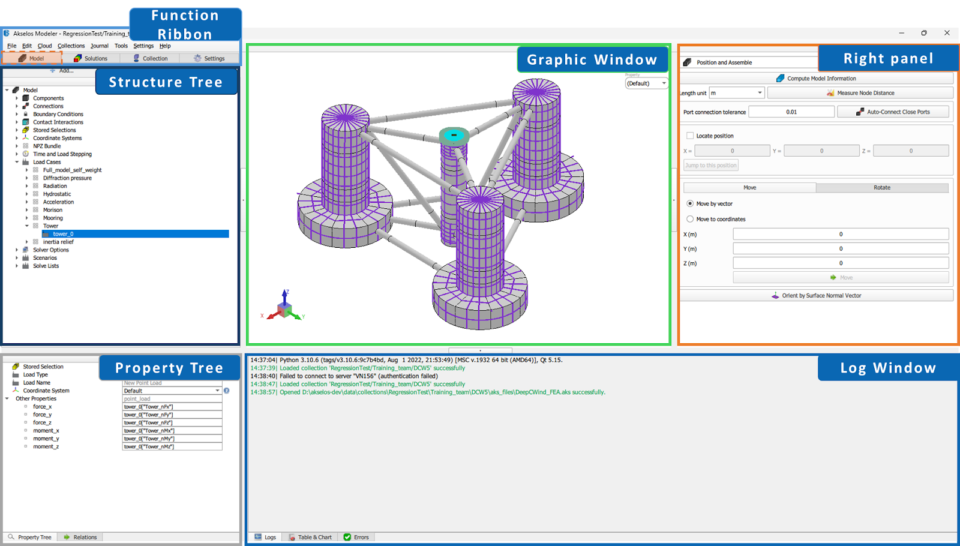Image resolution: width=960 pixels, height=546 pixels.
Task: Click the XYZ axis triad in graphic window
Action: coord(284,305)
